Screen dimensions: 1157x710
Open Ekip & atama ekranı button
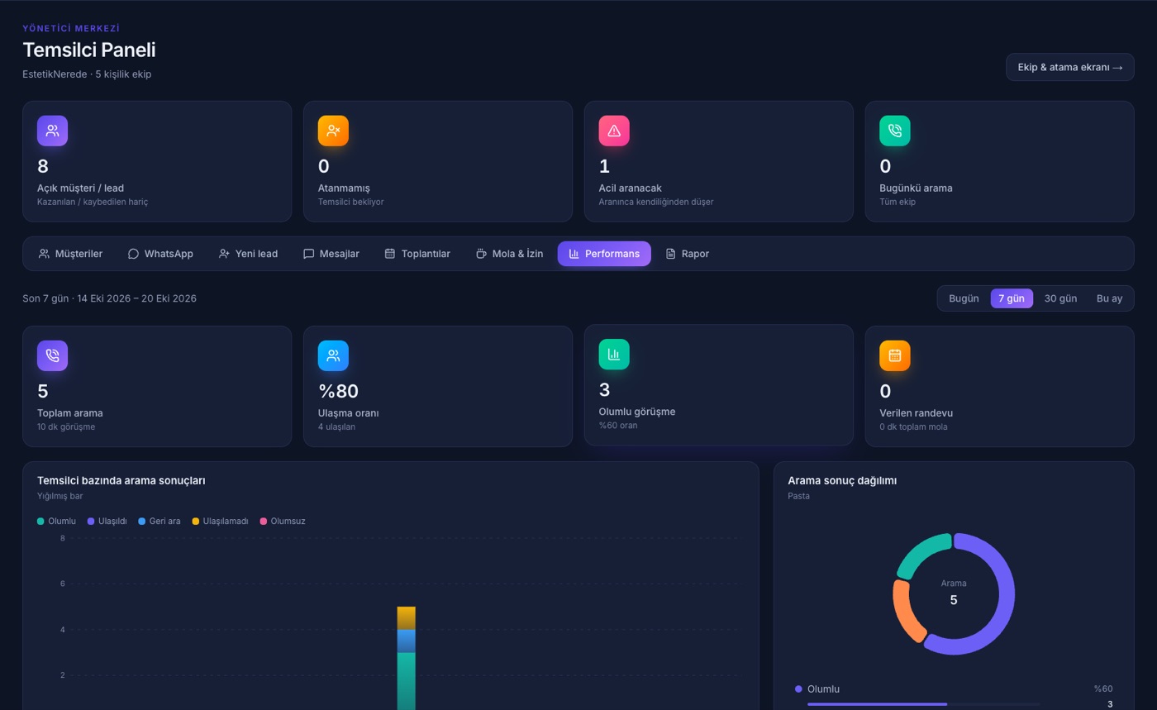tap(1070, 67)
